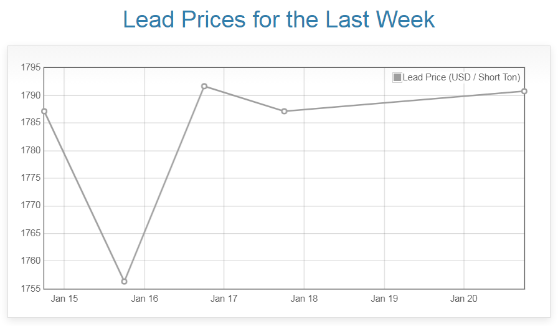The image size is (558, 326).
Task: Click the gray Lead Price legend swatch
Action: point(397,77)
